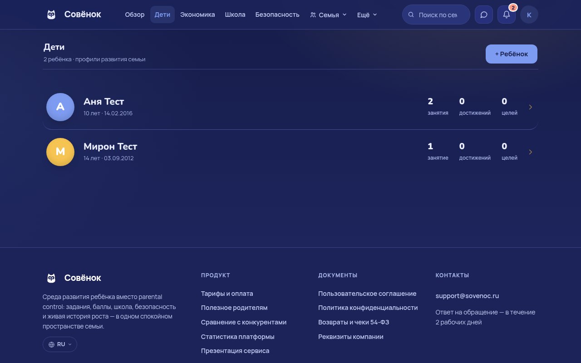Open Политика конфиденциальности link
Viewport: 581px width, 363px height.
click(368, 308)
